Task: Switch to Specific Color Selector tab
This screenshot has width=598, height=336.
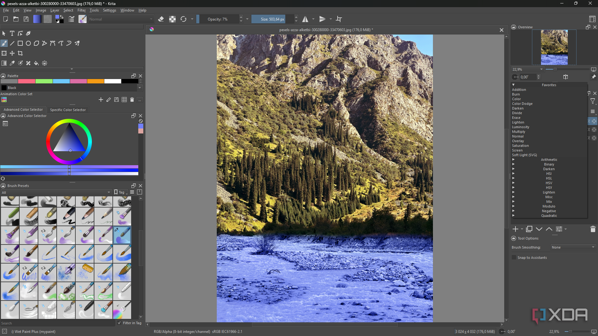Action: [68, 110]
